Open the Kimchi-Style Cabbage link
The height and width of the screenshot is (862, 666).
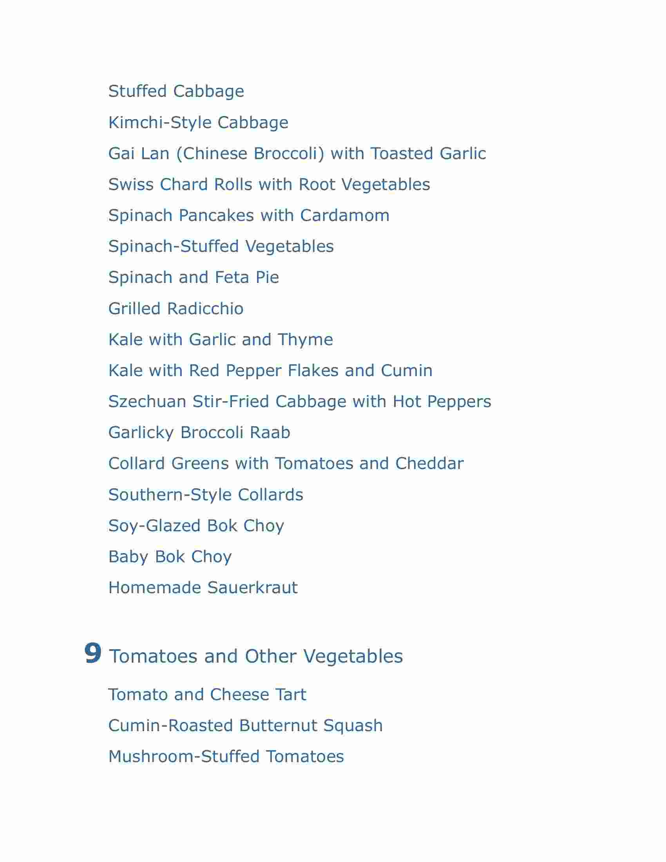point(198,123)
